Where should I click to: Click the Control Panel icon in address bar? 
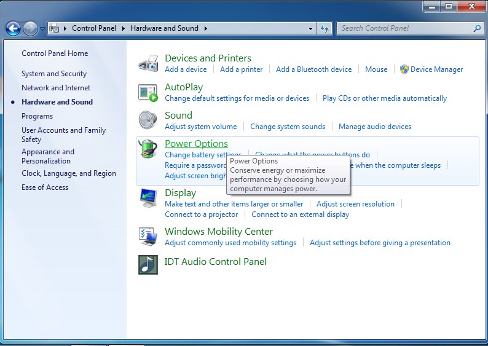pos(55,28)
